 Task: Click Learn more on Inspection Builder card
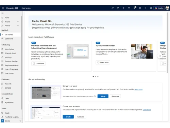(x=103, y=62)
